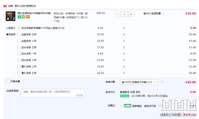
Task: Decrease quantity with the minus button
Action: (x=118, y=14)
